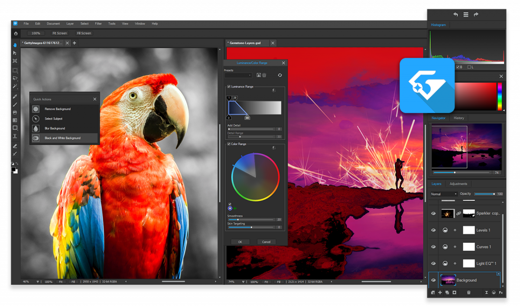Select the Brush tool
The image size is (520, 306).
(x=15, y=104)
